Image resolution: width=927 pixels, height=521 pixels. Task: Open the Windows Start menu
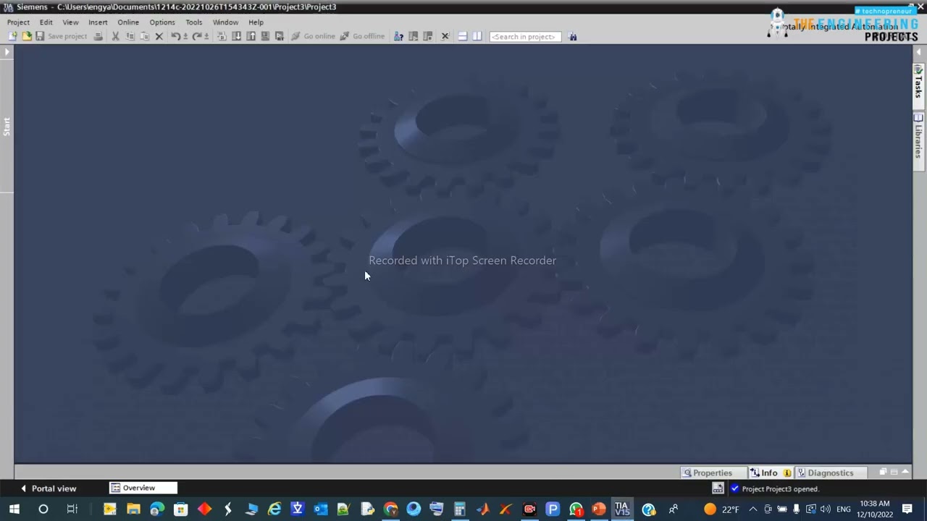pyautogui.click(x=14, y=509)
